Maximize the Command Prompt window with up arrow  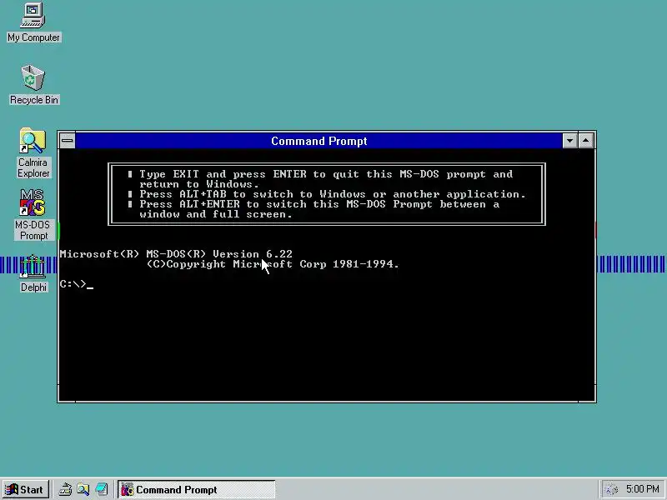pos(586,141)
